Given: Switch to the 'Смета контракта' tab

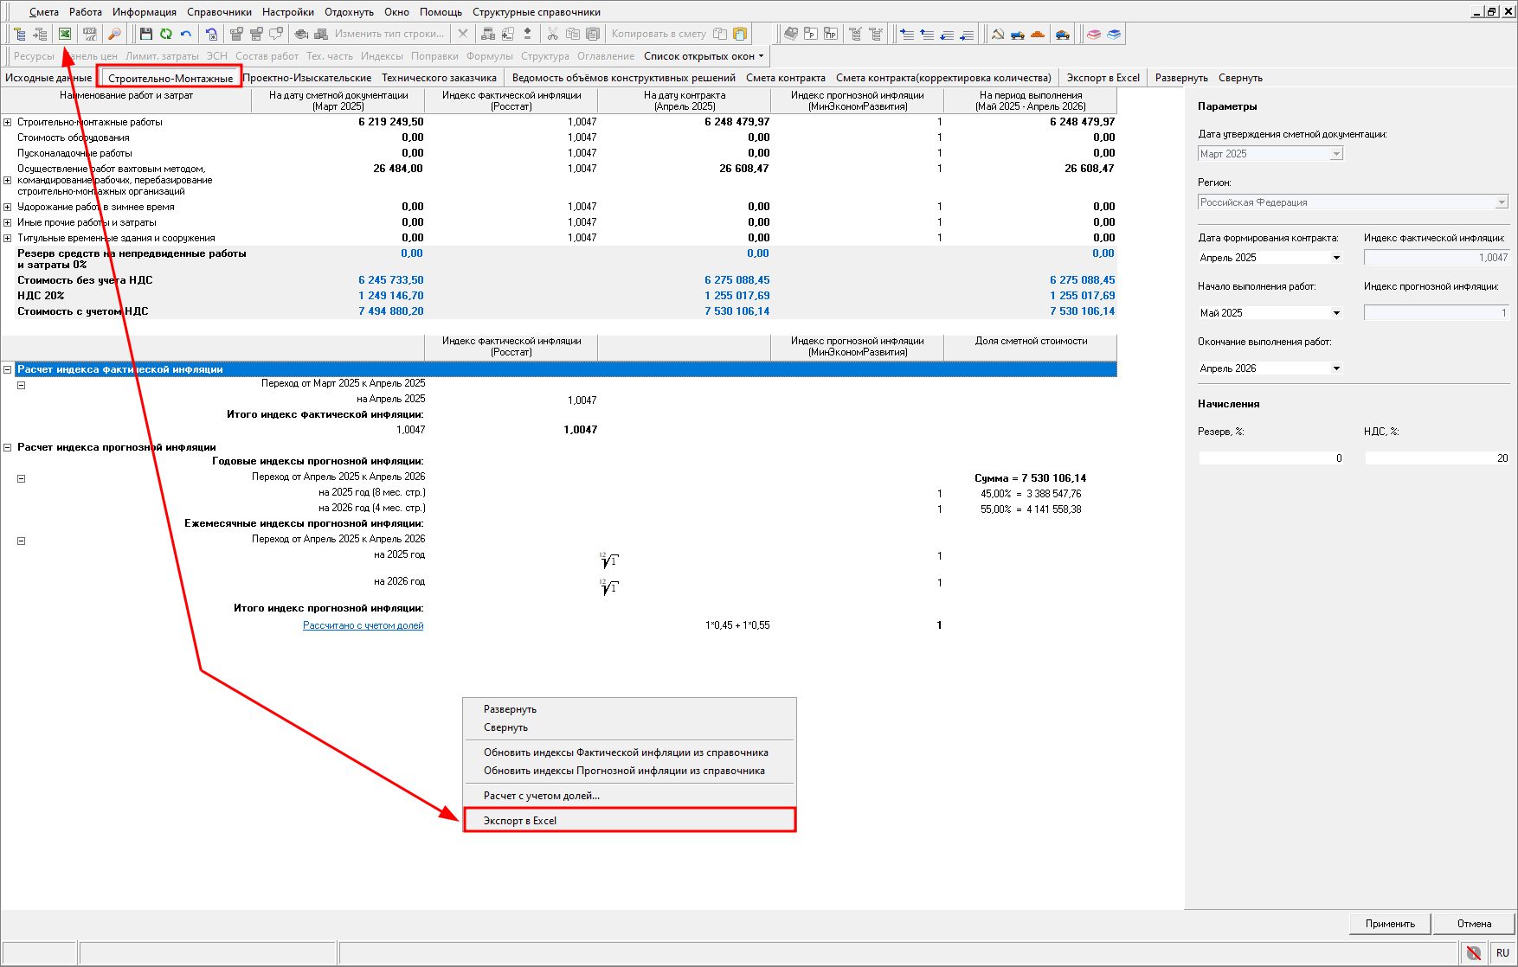Looking at the screenshot, I should 785,78.
